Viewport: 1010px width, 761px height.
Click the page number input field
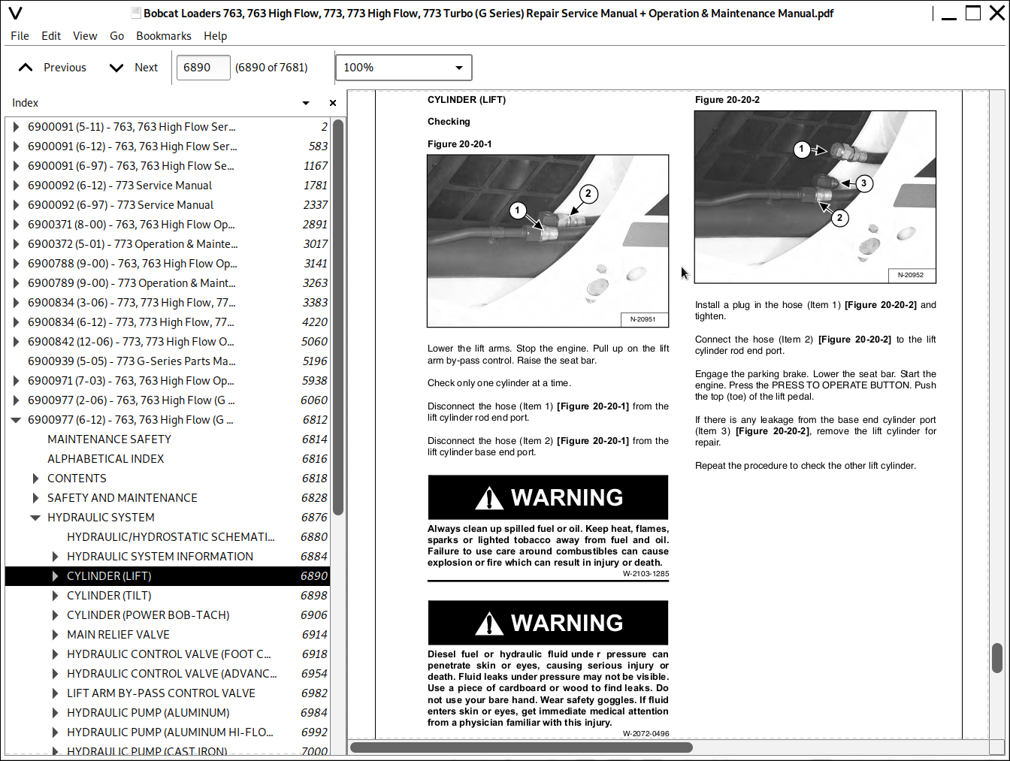pos(203,68)
